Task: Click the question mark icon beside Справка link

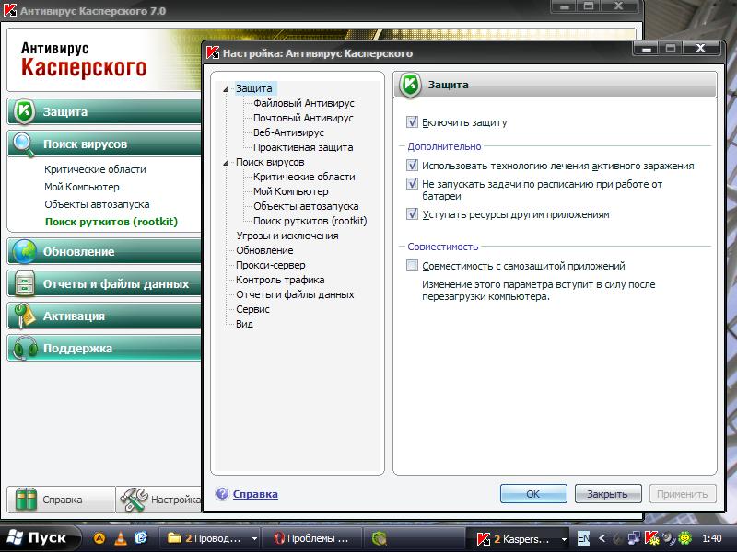Action: pos(222,494)
